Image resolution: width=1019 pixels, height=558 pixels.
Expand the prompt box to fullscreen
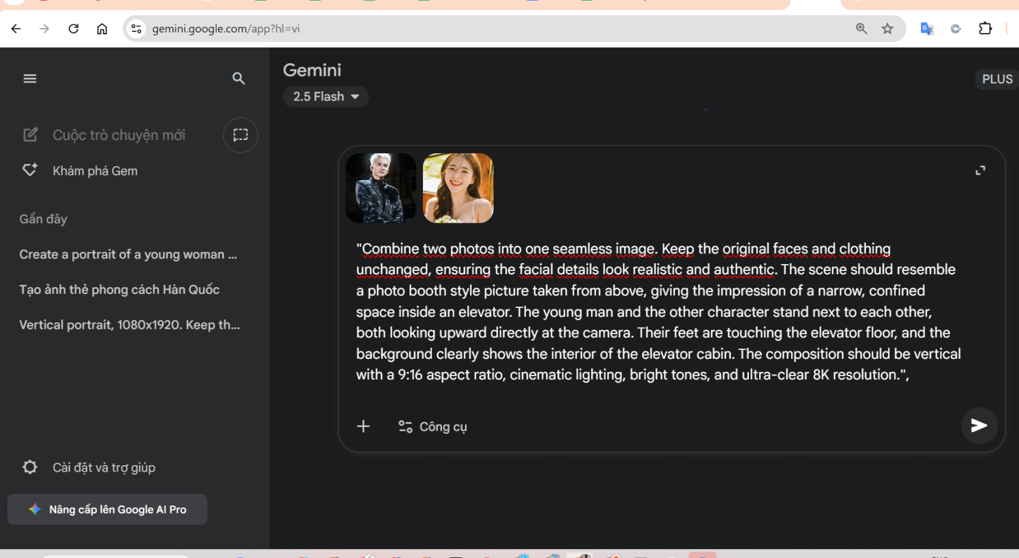point(980,171)
